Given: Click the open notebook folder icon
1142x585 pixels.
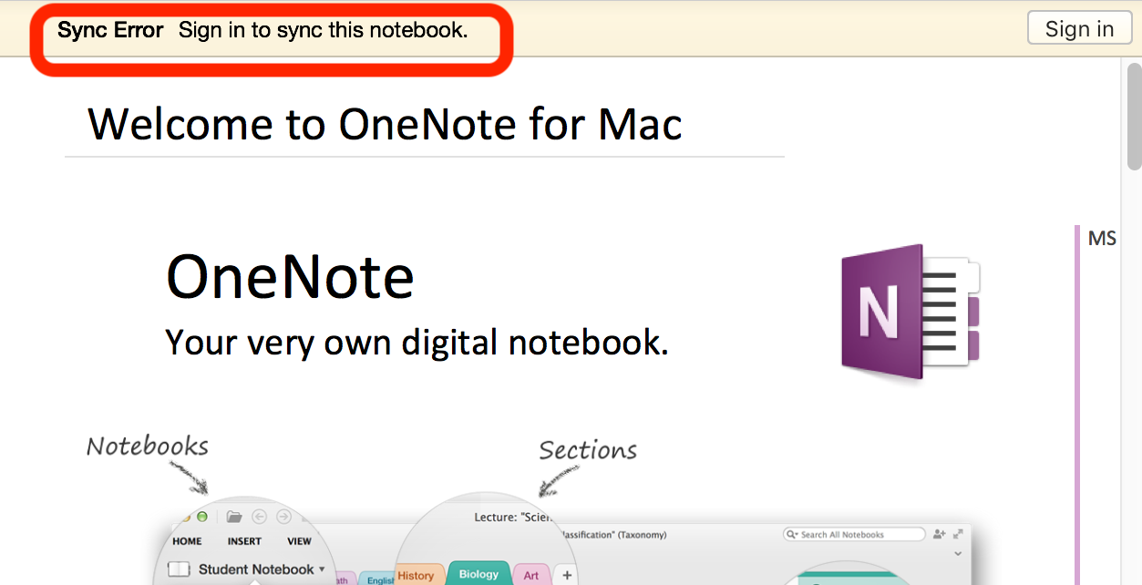Looking at the screenshot, I should (x=234, y=516).
